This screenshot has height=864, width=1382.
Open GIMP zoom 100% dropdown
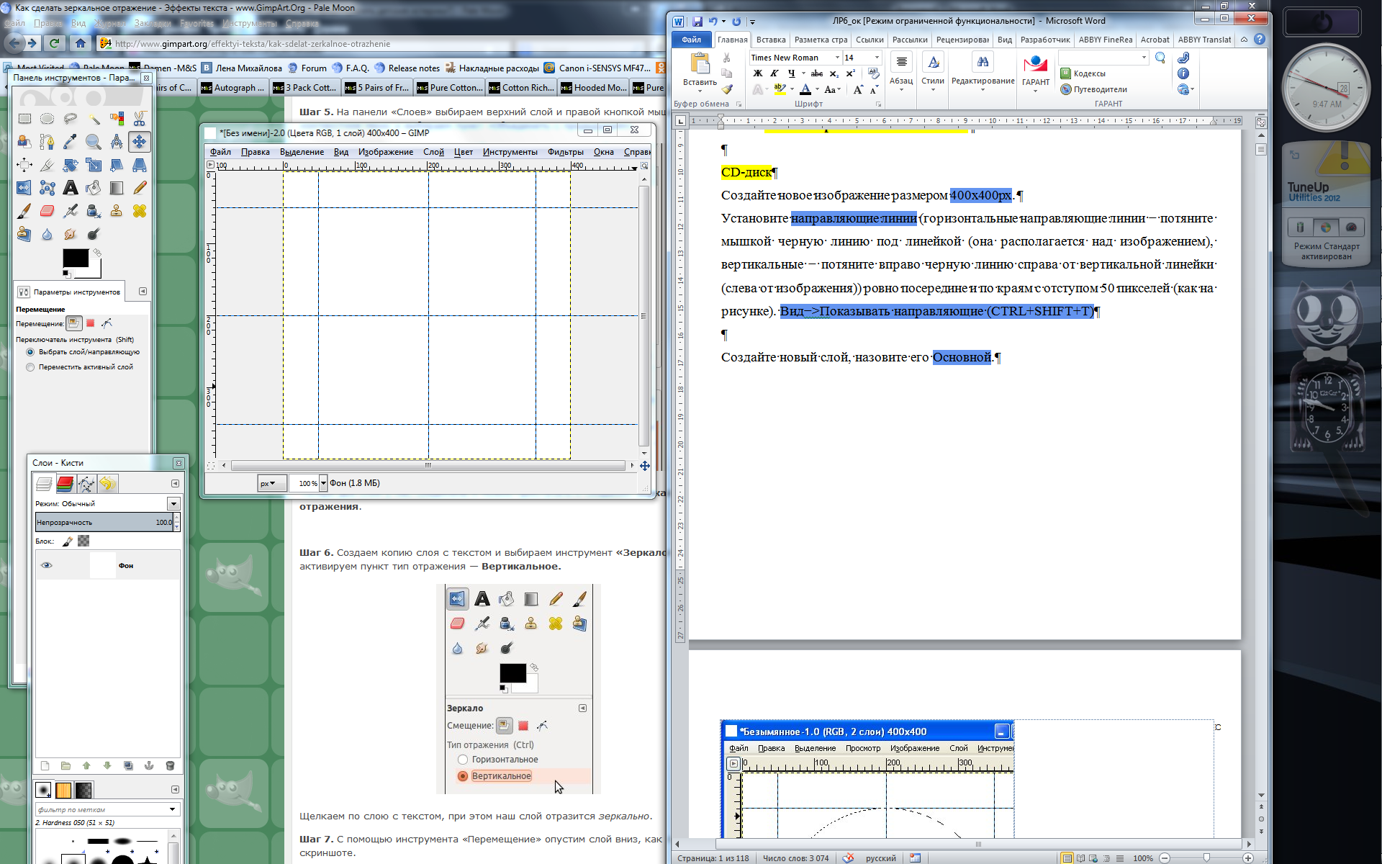tap(323, 483)
